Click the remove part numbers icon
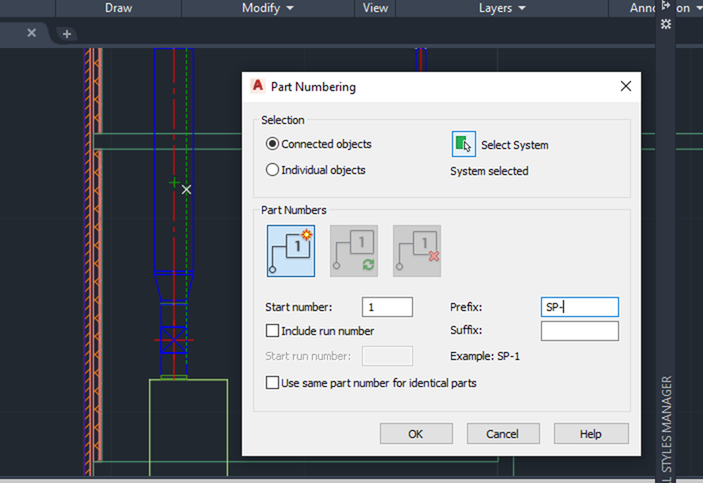 click(417, 251)
